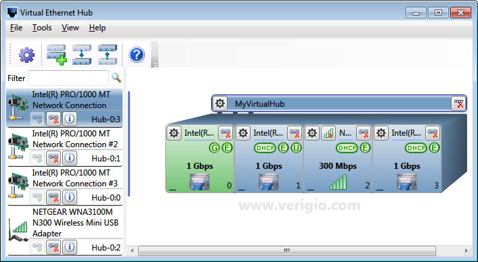Click the MyVirtualHub title label
The width and height of the screenshot is (478, 262).
coord(260,104)
